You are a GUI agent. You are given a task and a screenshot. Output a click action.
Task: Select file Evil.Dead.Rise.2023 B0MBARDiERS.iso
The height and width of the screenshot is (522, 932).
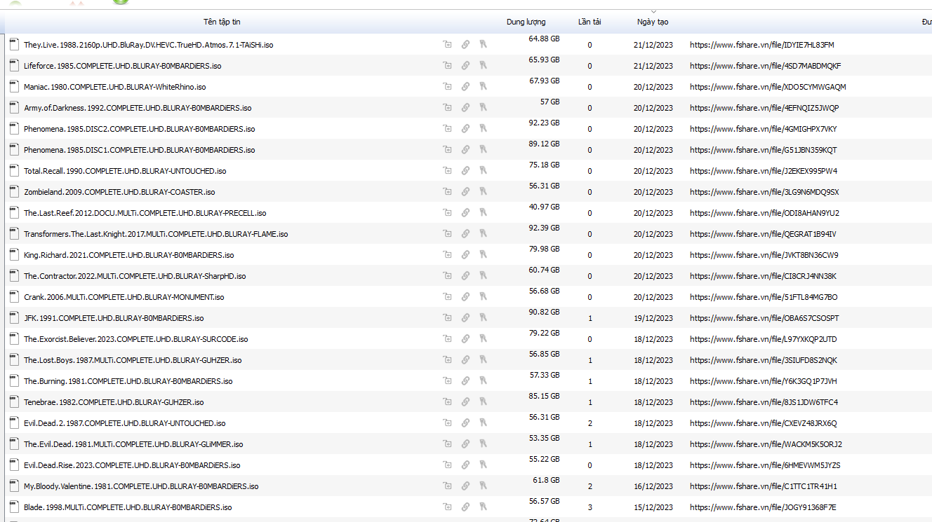(x=132, y=465)
